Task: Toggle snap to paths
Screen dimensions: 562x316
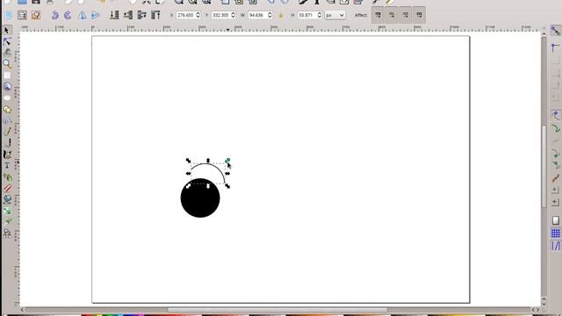Action: pyautogui.click(x=555, y=128)
